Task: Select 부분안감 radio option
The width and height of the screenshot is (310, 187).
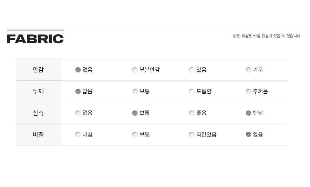Action: click(x=135, y=70)
